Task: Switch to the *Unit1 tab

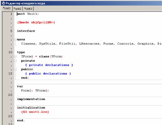Action: click(x=7, y=8)
